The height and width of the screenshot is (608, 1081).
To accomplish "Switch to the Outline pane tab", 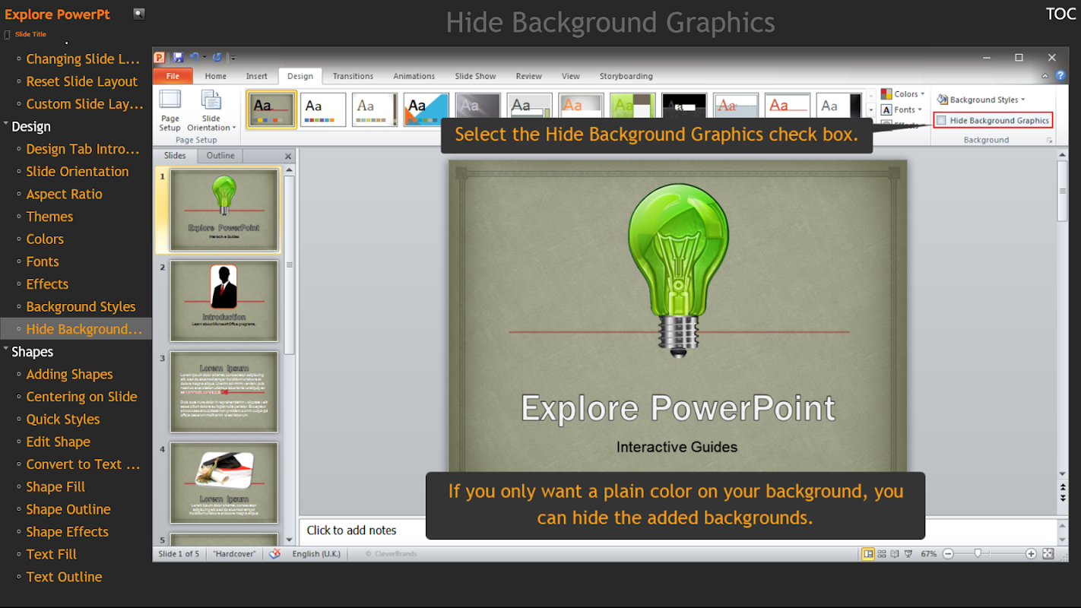I will (x=220, y=156).
